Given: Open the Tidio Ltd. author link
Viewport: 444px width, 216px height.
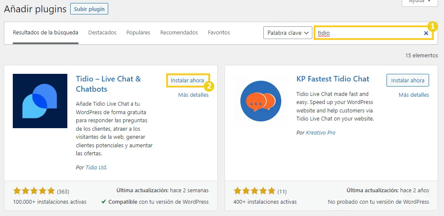Looking at the screenshot, I should click(96, 167).
